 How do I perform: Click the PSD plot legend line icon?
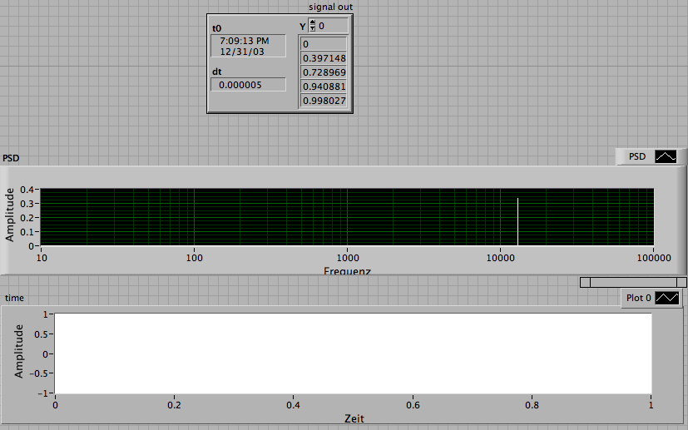666,156
